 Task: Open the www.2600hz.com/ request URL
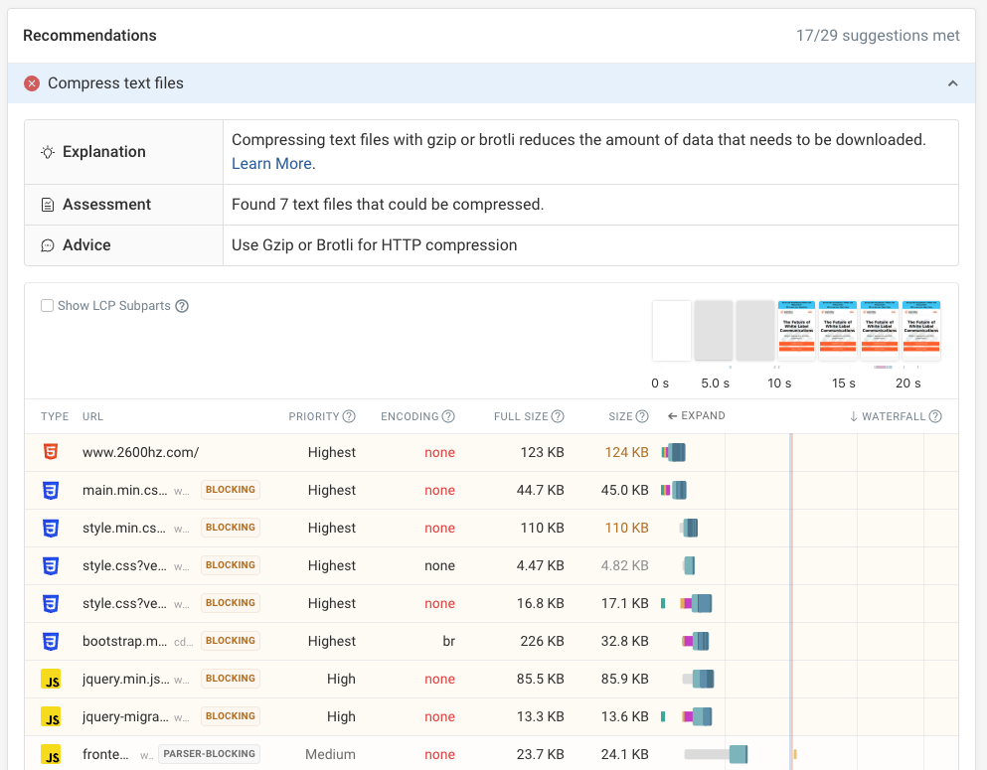point(140,452)
